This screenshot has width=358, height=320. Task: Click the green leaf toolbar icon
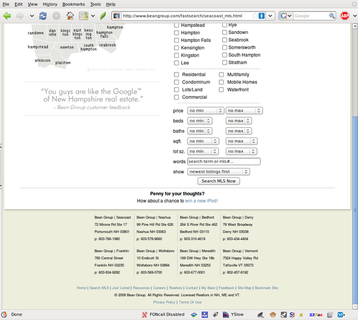click(103, 16)
